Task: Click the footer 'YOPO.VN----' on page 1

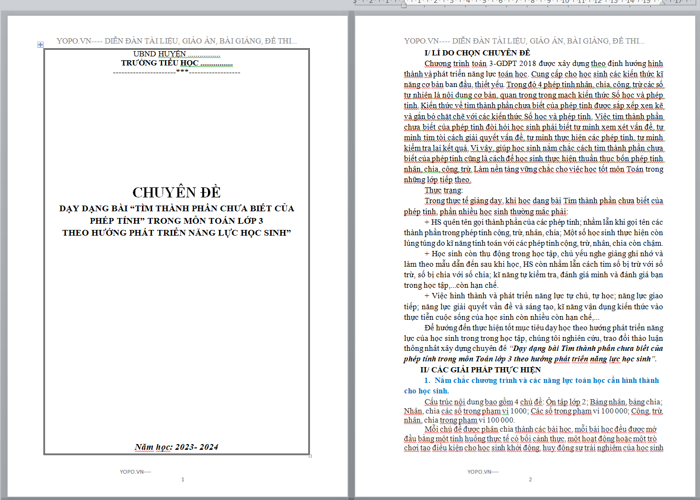Action: click(x=135, y=472)
